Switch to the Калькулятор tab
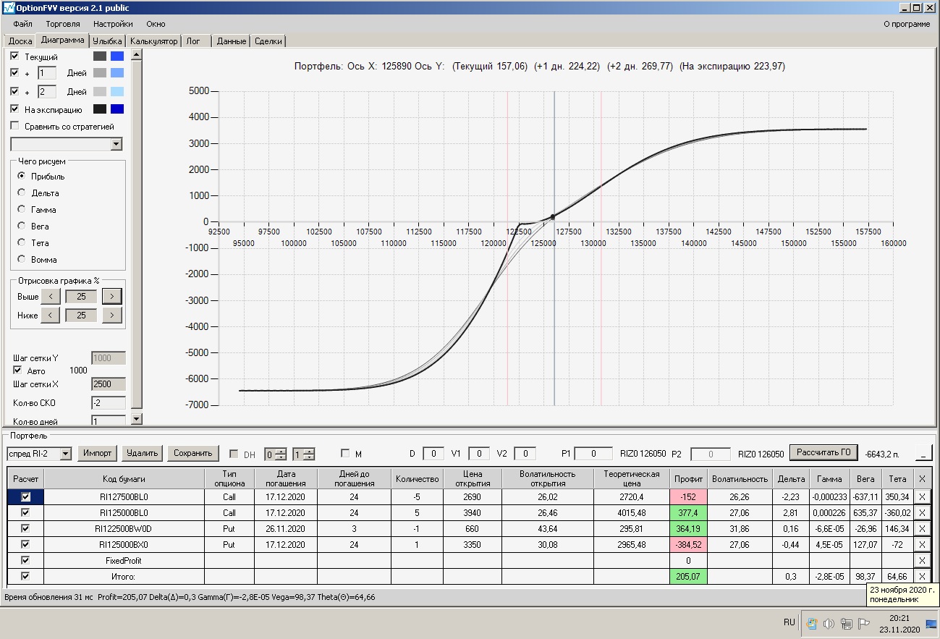 [x=153, y=41]
